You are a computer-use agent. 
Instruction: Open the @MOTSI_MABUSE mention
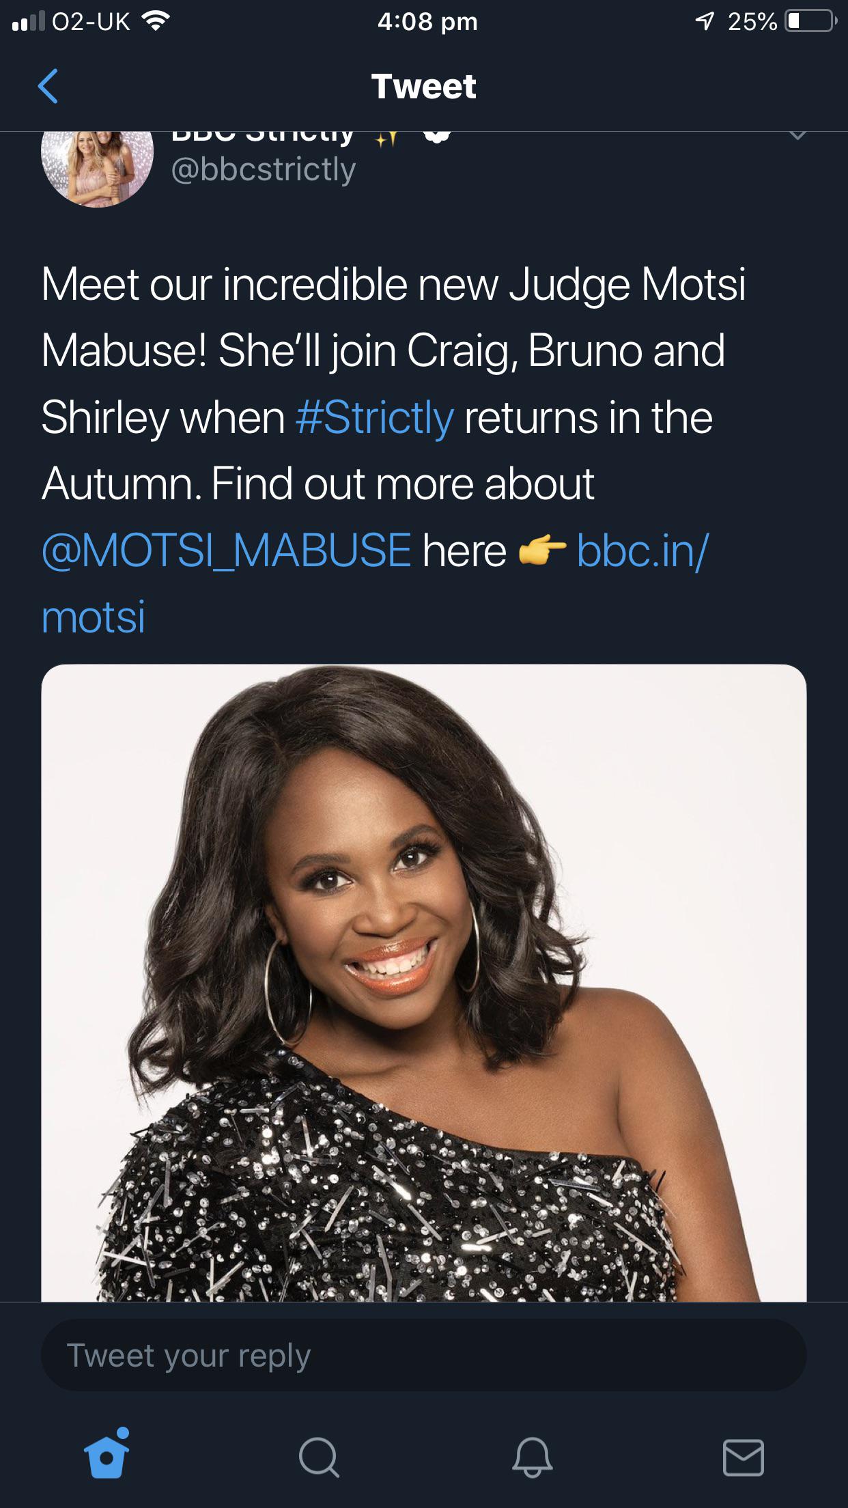226,550
